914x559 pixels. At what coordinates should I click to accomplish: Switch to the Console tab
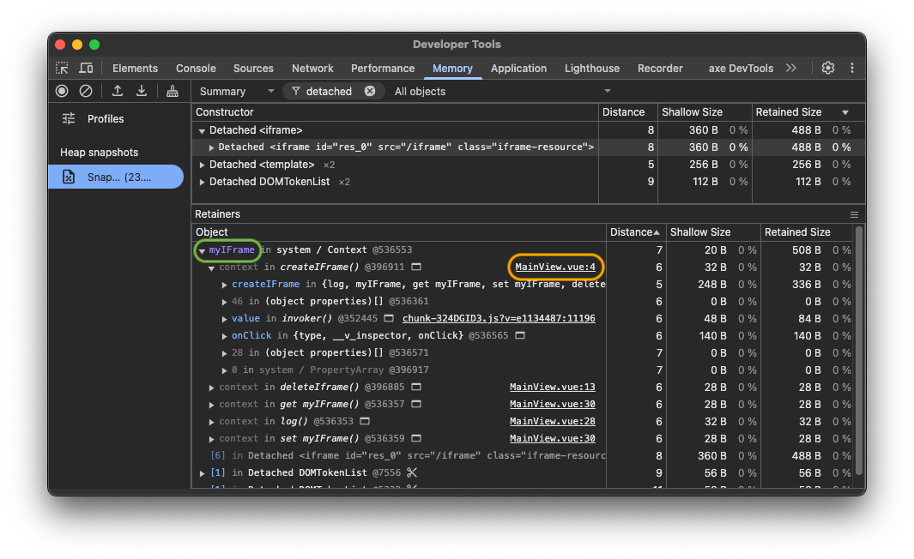196,68
